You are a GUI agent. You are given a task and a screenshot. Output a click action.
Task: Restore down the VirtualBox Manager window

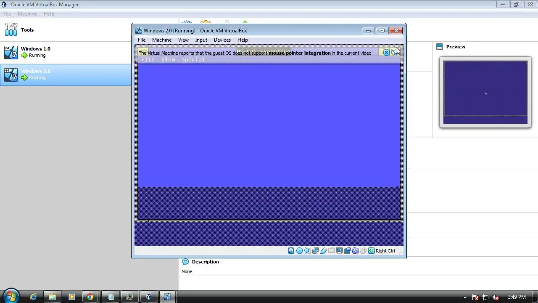(x=517, y=5)
